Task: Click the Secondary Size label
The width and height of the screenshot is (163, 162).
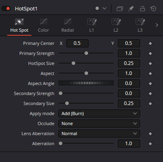Action: coord(39,103)
